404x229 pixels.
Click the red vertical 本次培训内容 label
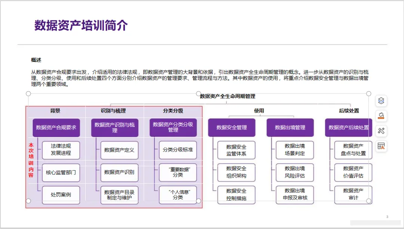[x=31, y=160]
